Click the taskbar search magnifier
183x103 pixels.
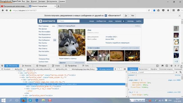tap(11, 100)
